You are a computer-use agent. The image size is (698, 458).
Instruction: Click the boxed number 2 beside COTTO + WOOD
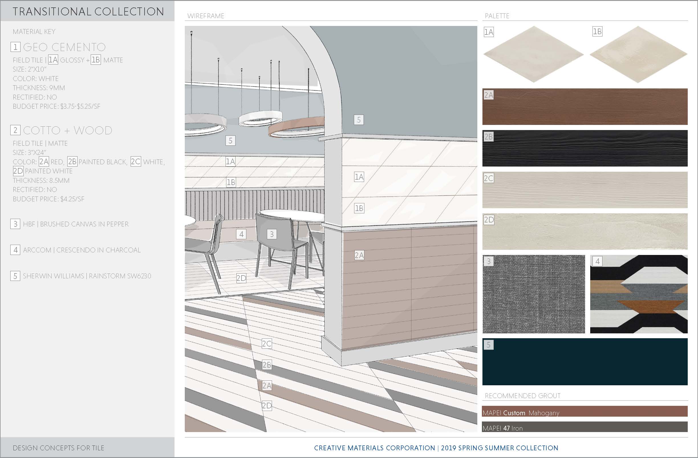pos(15,130)
